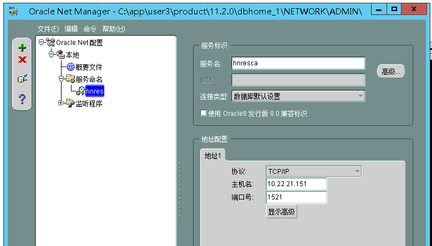The width and height of the screenshot is (432, 246).
Task: Close the Oracle Net Manager window
Action: click(414, 9)
